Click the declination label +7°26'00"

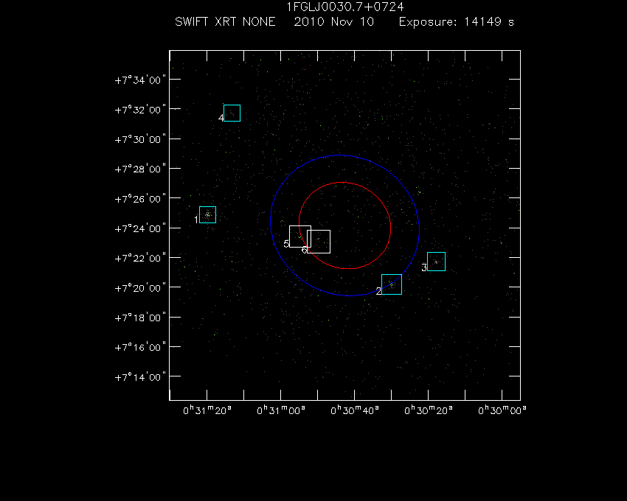pyautogui.click(x=140, y=199)
